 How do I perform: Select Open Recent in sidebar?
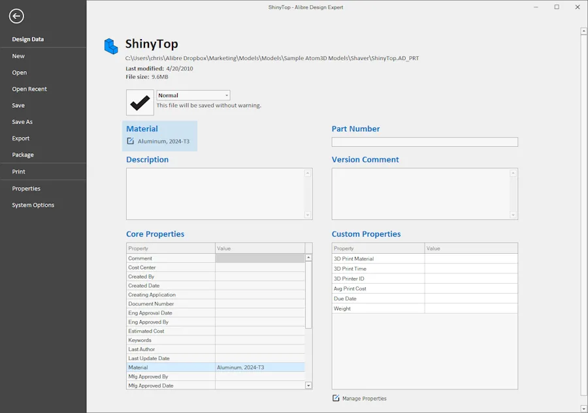click(29, 89)
